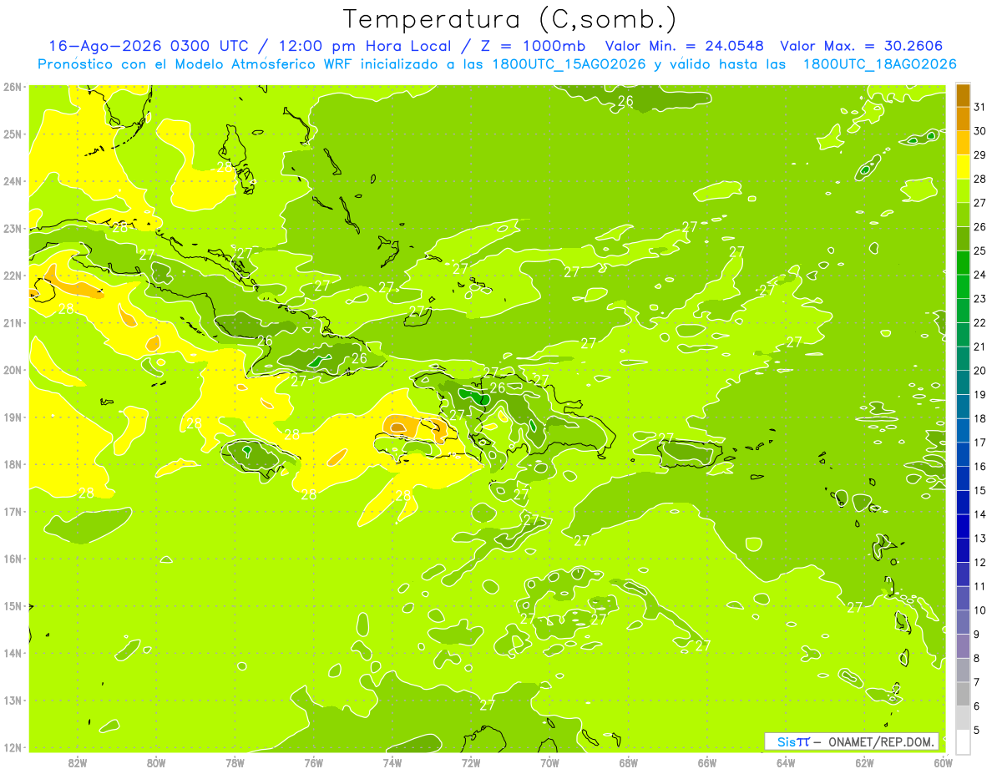1002x774 pixels.
Task: Click the colorbar scale value '15'
Action: pos(980,490)
